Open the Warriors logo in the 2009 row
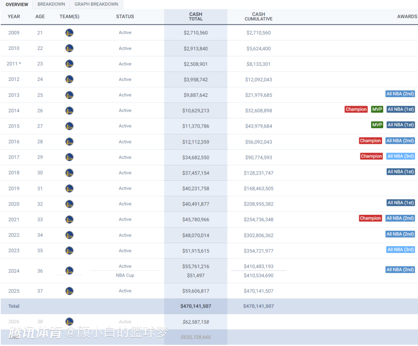Image resolution: width=418 pixels, height=346 pixels. pyautogui.click(x=69, y=33)
